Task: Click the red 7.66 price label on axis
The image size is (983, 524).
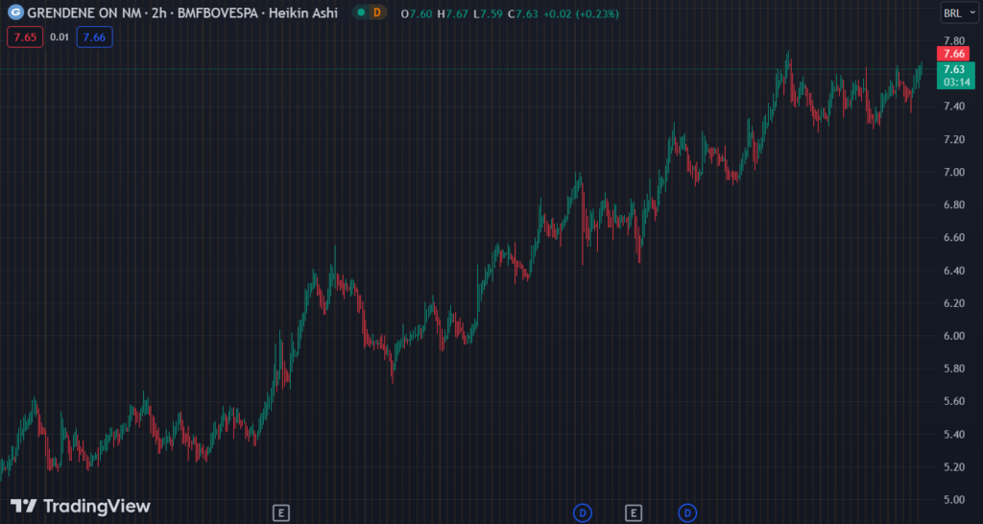Action: [953, 54]
